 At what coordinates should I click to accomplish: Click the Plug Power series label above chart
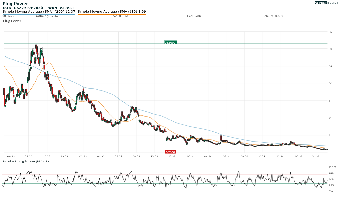coord(12,21)
